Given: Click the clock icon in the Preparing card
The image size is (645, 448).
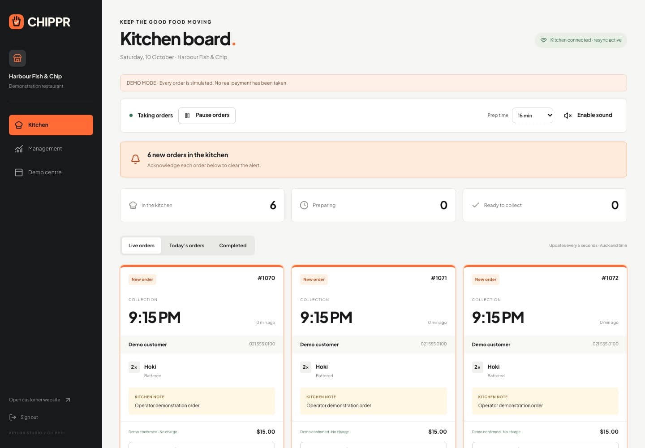Looking at the screenshot, I should (x=304, y=205).
